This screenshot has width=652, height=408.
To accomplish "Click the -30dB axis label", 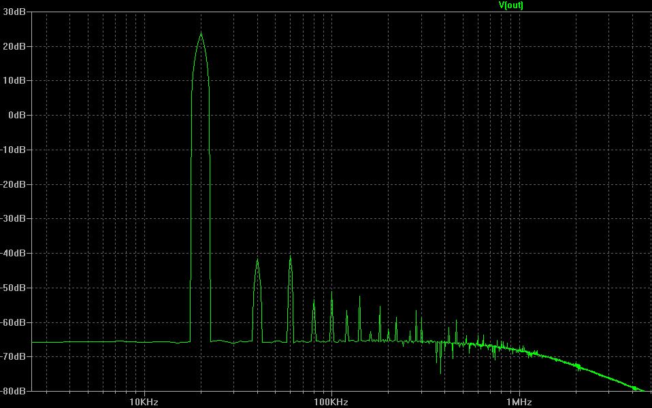I will pos(13,218).
